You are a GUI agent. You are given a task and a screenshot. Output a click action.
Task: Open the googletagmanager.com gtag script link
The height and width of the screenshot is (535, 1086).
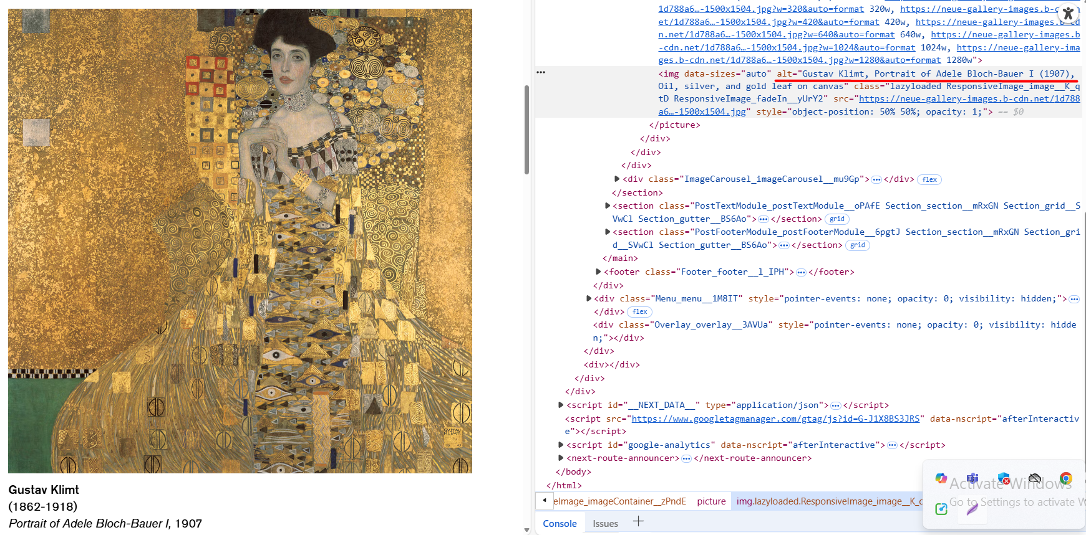point(775,419)
